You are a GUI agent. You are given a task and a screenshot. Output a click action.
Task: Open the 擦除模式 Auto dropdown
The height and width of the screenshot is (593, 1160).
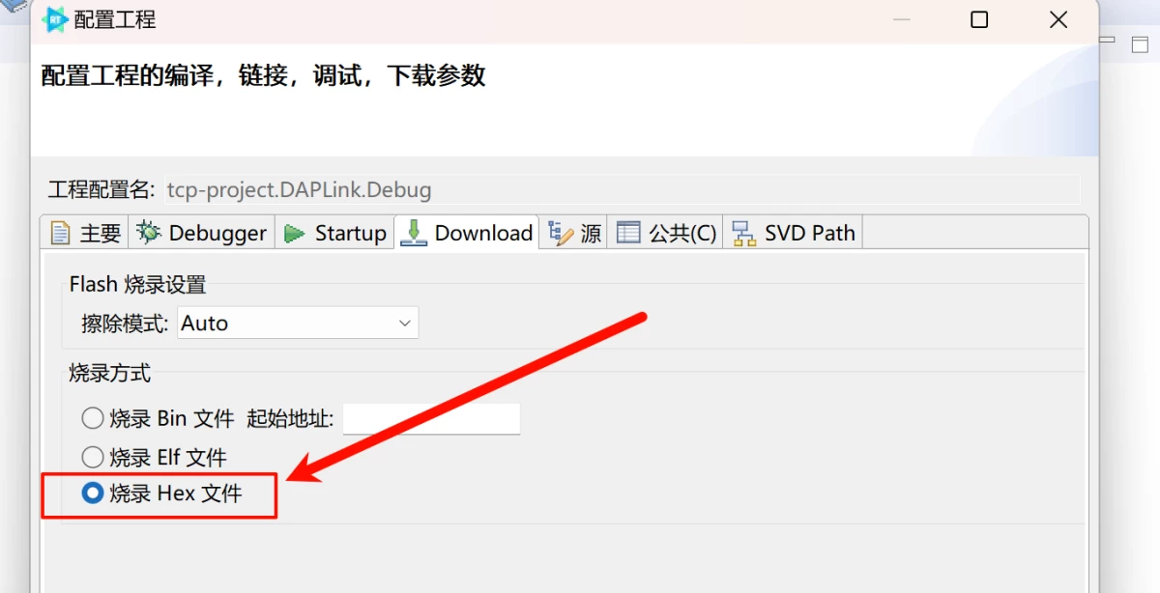(x=298, y=323)
